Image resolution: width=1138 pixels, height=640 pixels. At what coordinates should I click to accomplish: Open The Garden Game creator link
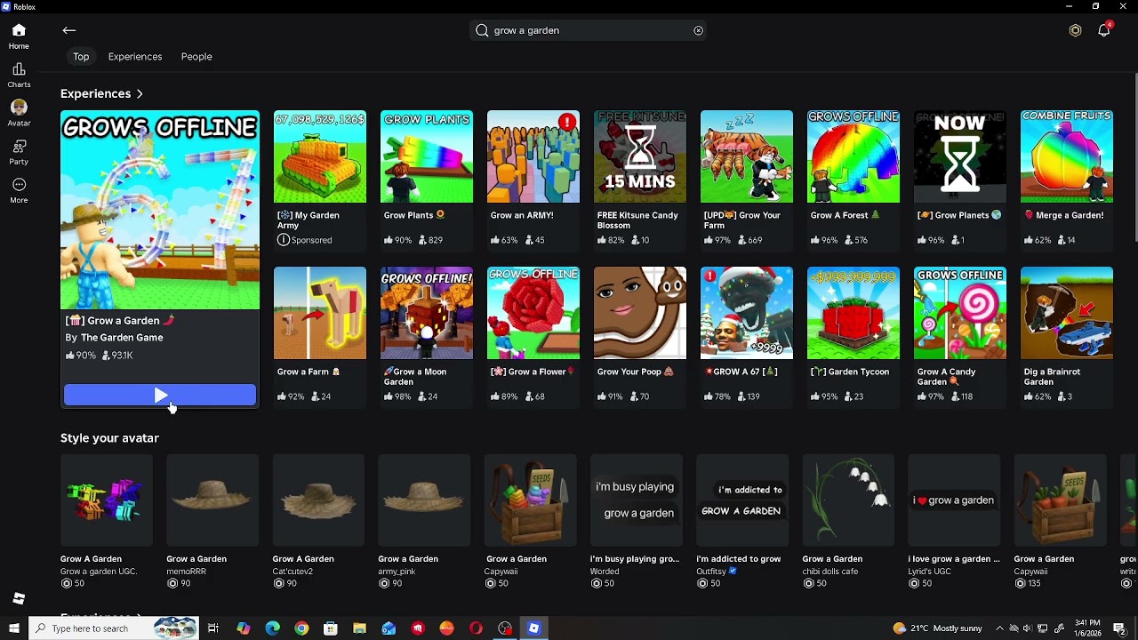(122, 338)
